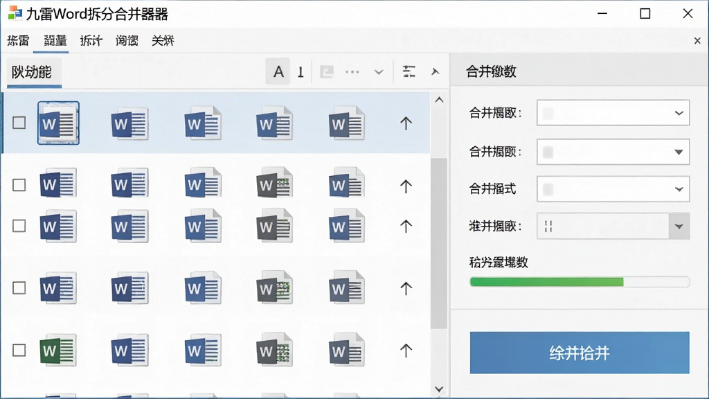Open the fourth menu bar item

[x=127, y=41]
